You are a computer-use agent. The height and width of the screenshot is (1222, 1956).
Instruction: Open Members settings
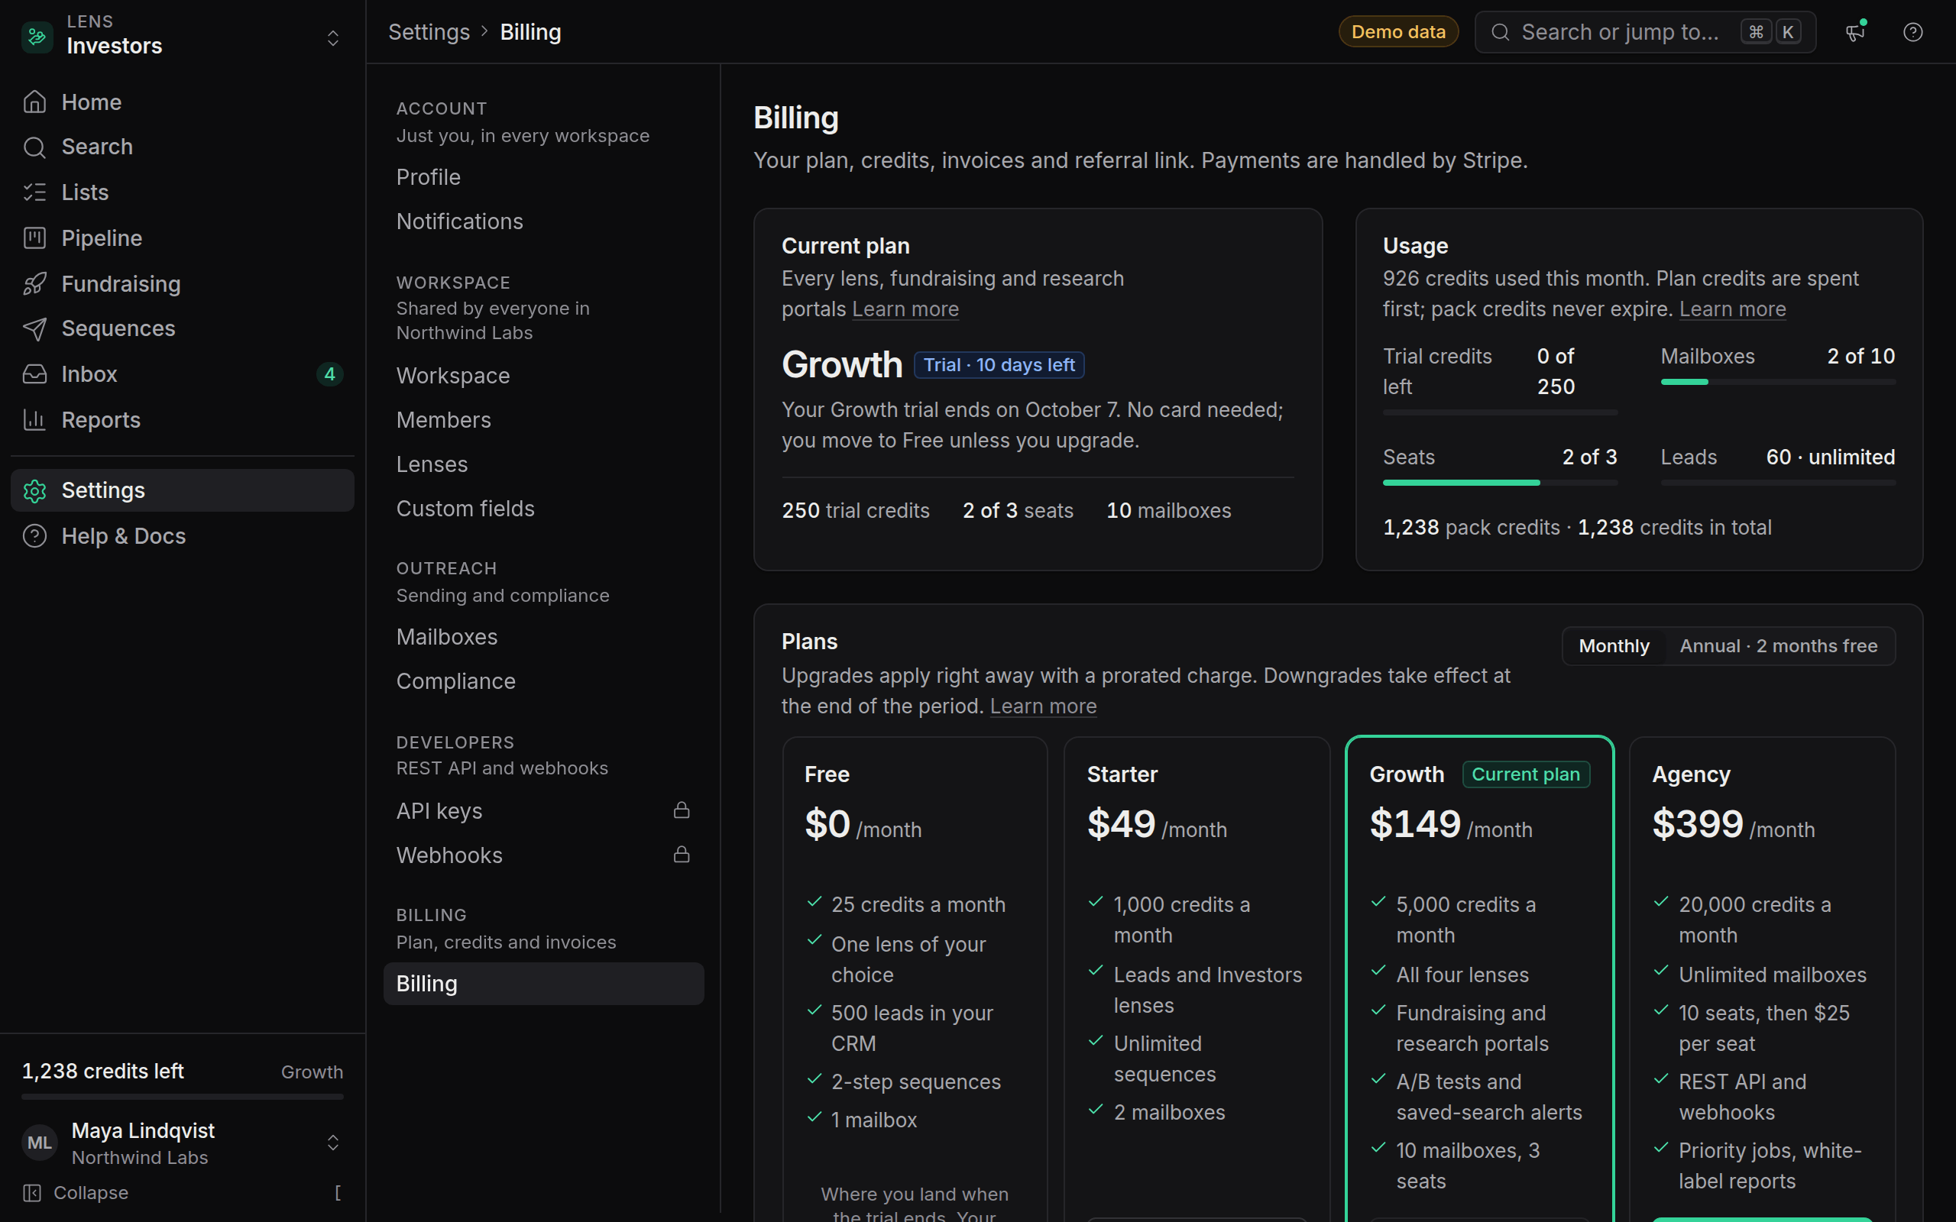coord(543,420)
